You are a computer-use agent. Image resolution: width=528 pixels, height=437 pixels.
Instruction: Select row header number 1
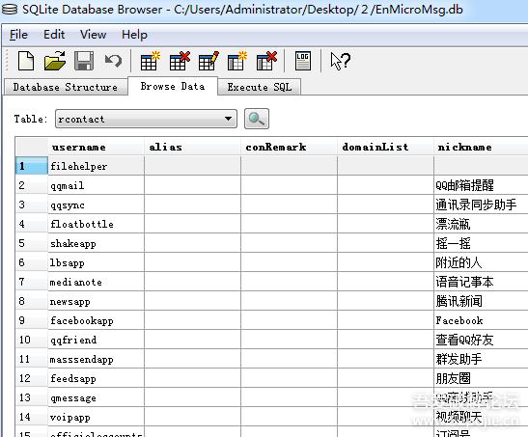(x=32, y=166)
